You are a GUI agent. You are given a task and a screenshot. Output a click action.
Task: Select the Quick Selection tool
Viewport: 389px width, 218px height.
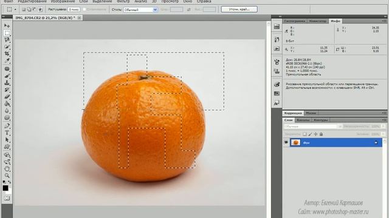[x=7, y=47]
